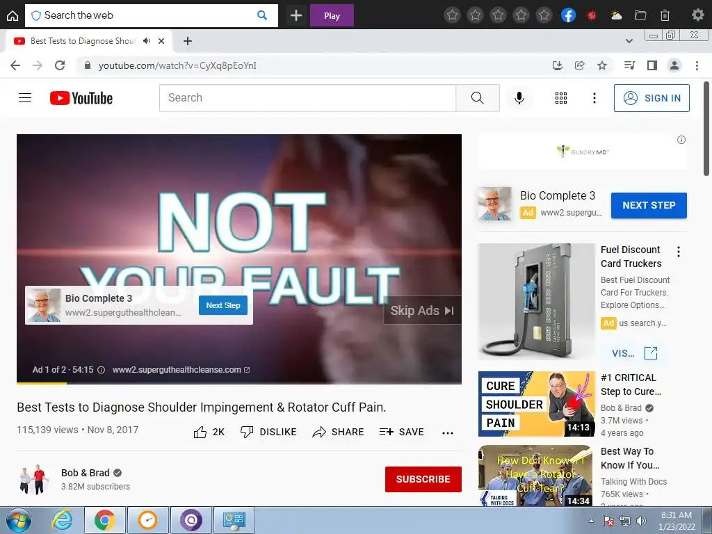Viewport: 712px width, 534px height.
Task: Click the trash can icon in top bar
Action: (x=665, y=15)
